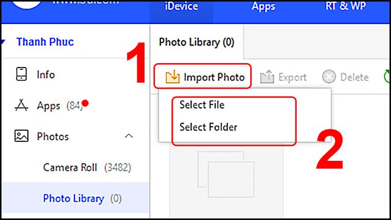Click the Delete circle icon

coord(329,76)
